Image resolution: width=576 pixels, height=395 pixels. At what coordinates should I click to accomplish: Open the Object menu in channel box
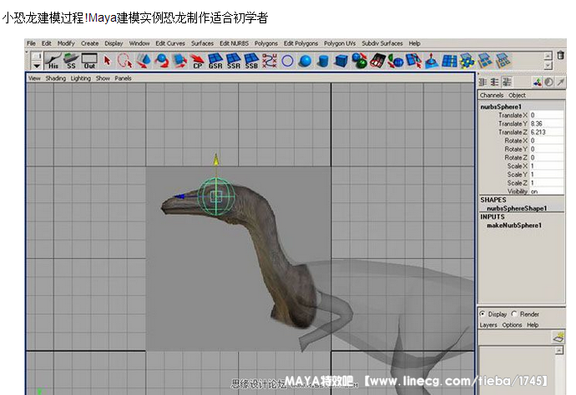(517, 95)
